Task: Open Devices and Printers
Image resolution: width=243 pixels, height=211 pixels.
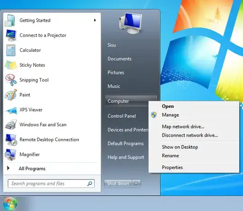Action: click(128, 130)
